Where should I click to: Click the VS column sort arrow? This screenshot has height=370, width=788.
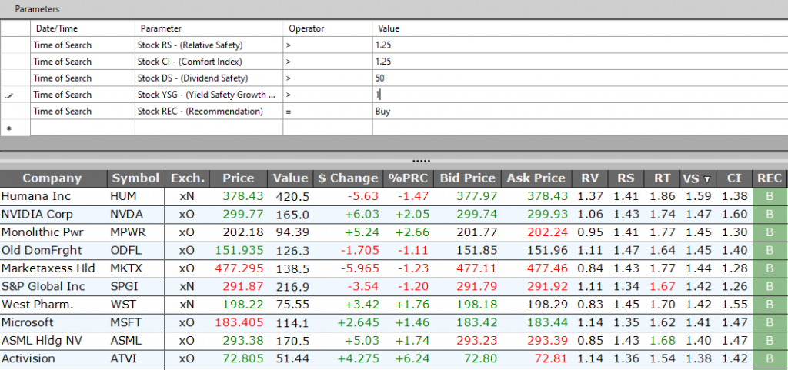pos(707,178)
